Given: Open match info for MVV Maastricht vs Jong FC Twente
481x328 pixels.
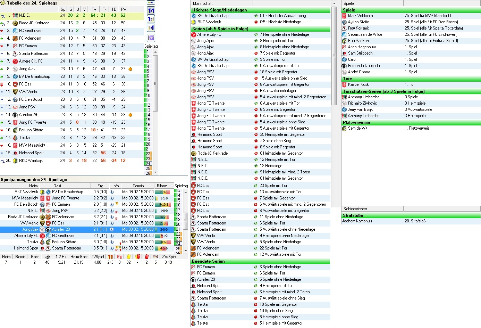Looking at the screenshot, I should pos(112,198).
